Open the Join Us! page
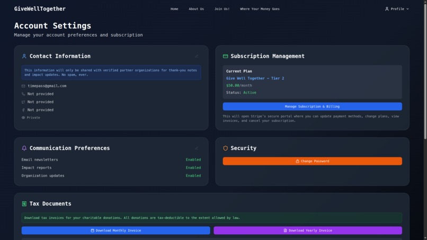The width and height of the screenshot is (427, 240). tap(222, 9)
